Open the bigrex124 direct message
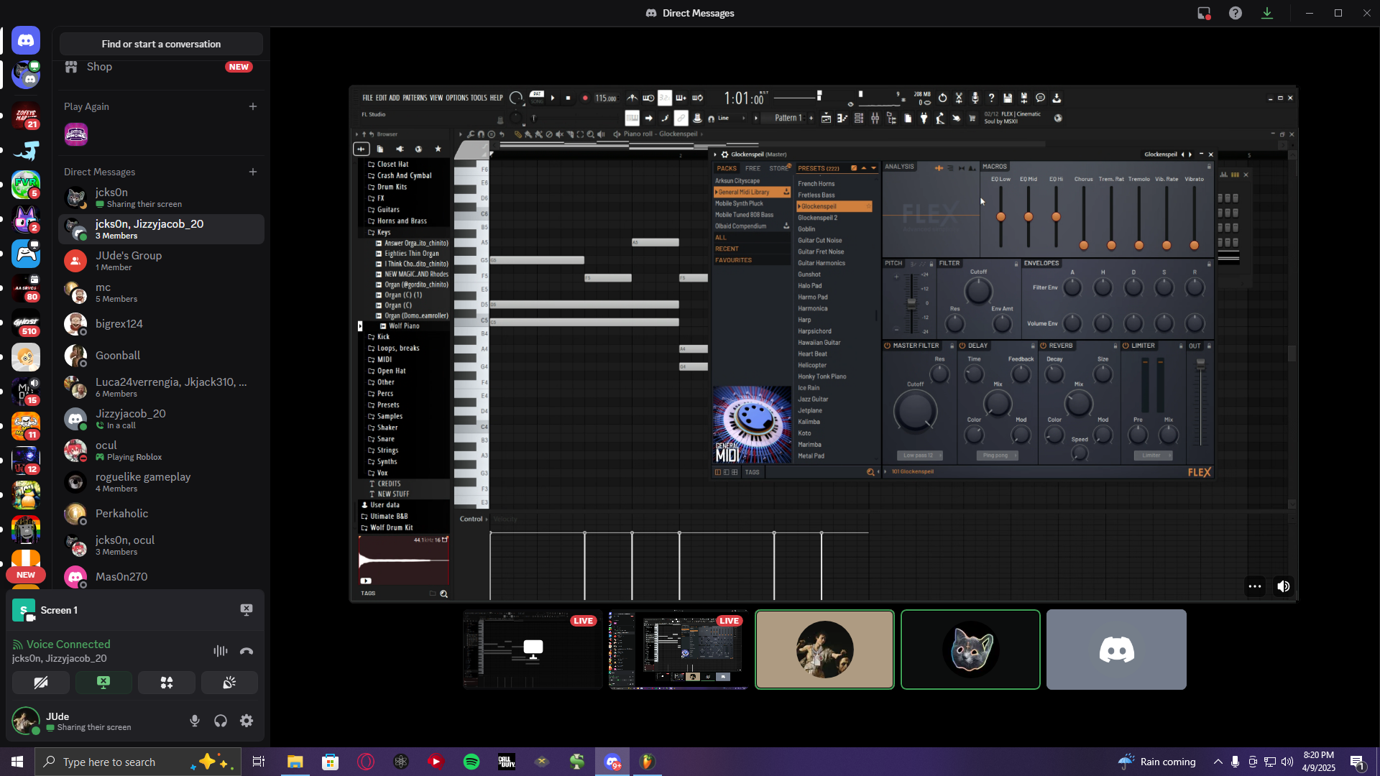The width and height of the screenshot is (1380, 776). 119,324
